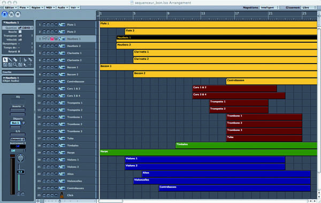Open the Quantize off (3840) selector

[x=25, y=28]
